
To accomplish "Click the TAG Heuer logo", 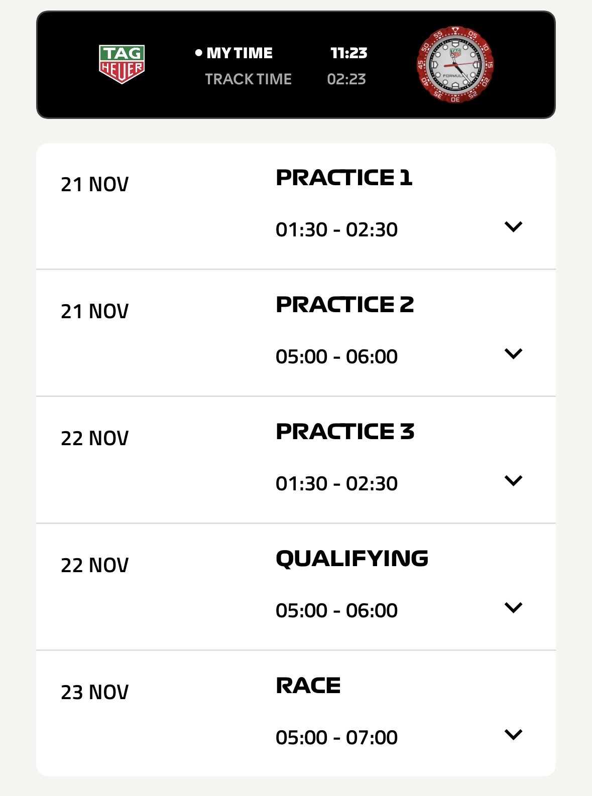I will [122, 64].
